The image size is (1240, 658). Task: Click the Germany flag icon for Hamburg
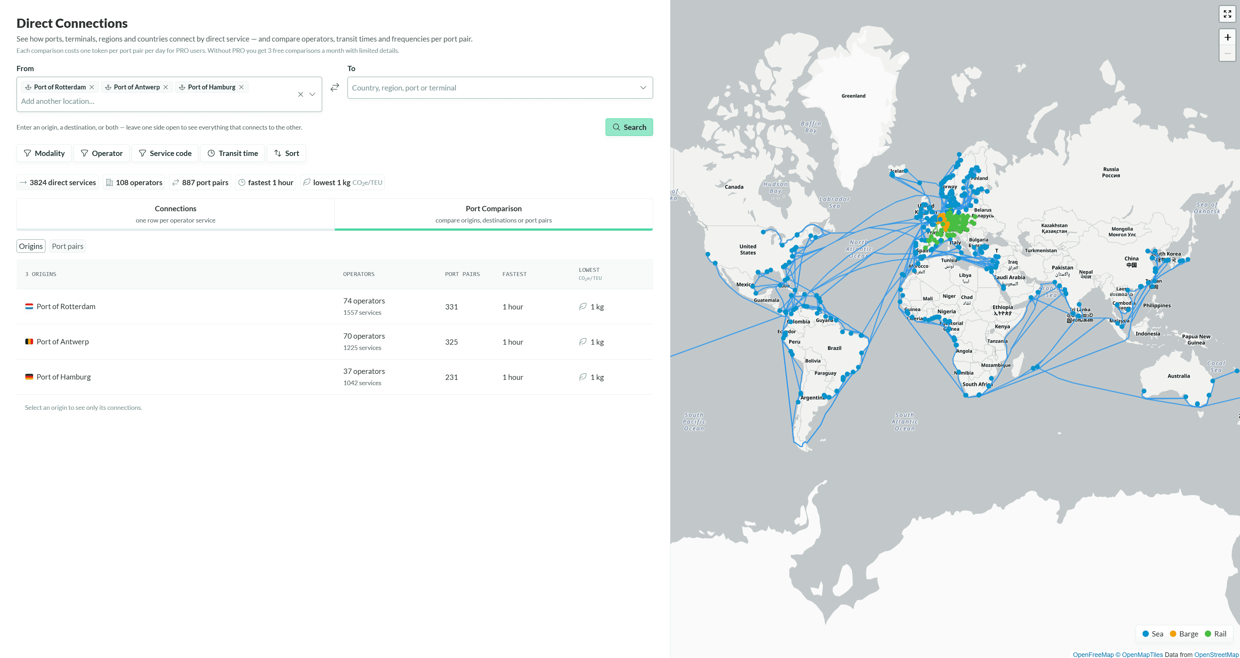coord(29,376)
